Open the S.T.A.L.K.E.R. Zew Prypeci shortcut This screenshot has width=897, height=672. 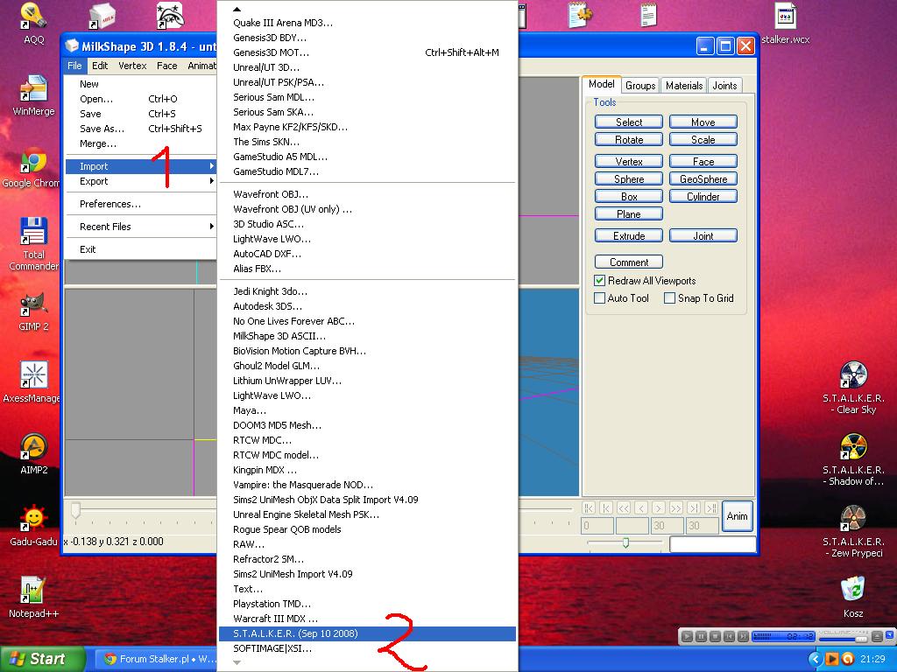tap(853, 532)
